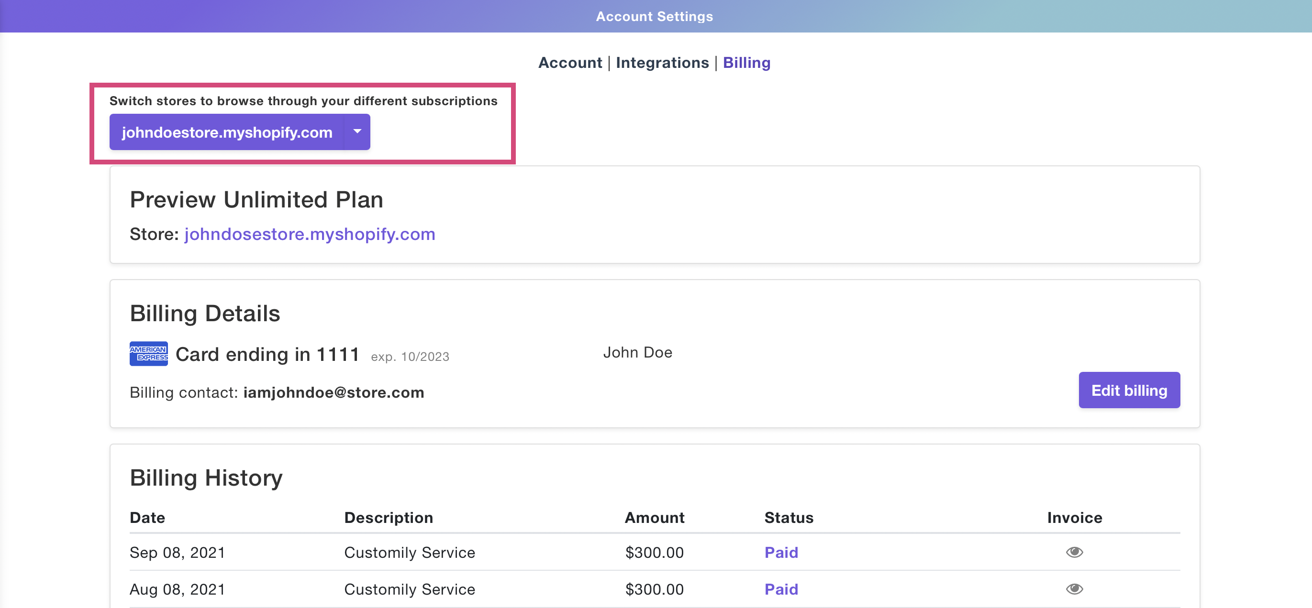Click Customily Service in Aug 08 row

410,589
